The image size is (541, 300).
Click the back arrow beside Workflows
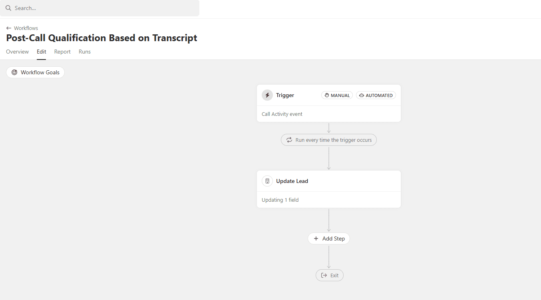9,28
